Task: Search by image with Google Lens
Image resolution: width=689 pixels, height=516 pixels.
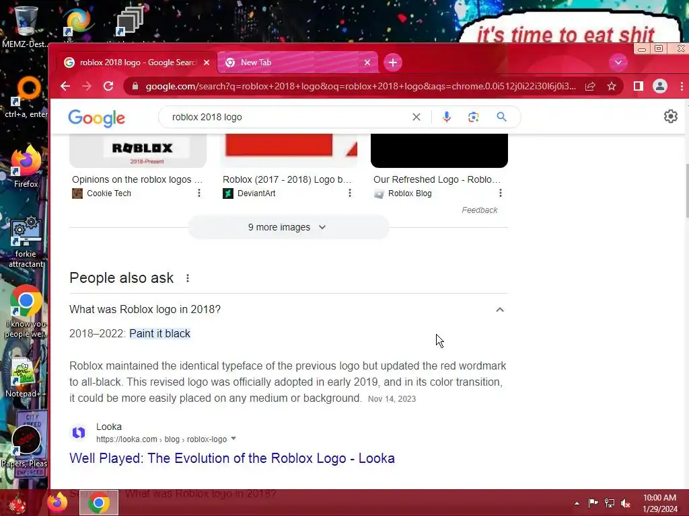Action: [473, 117]
